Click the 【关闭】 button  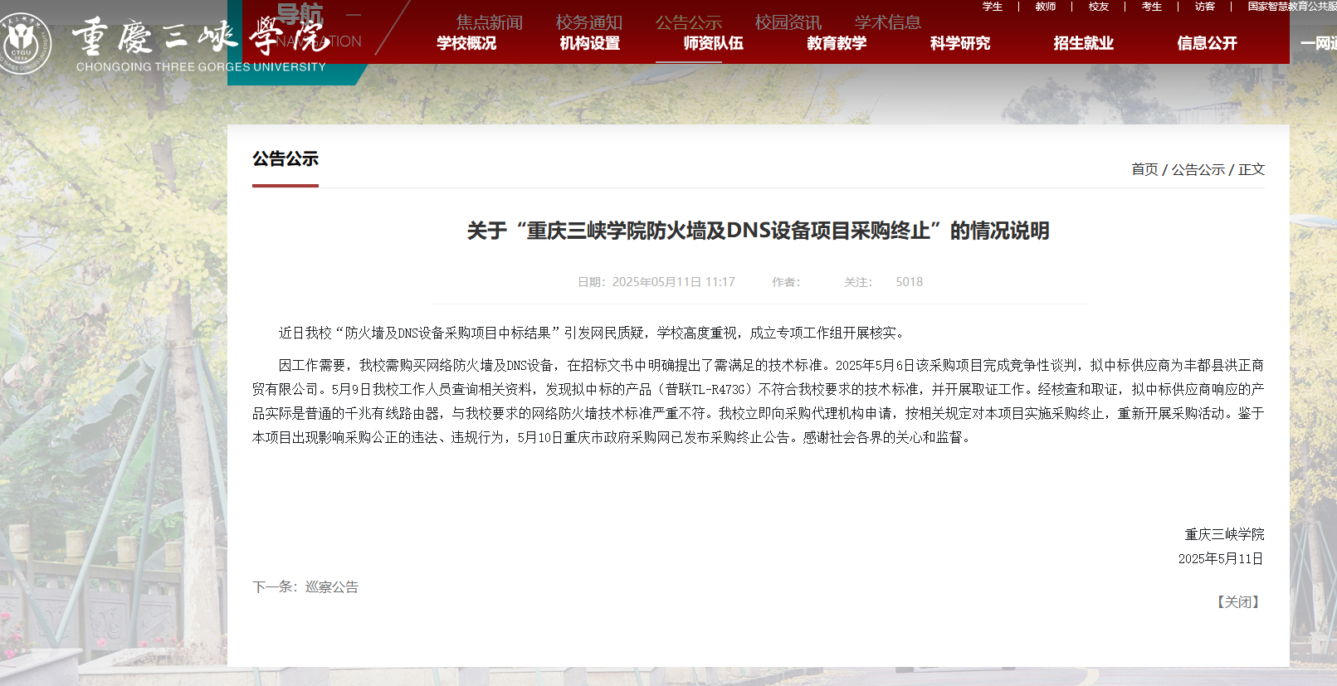pos(1237,602)
